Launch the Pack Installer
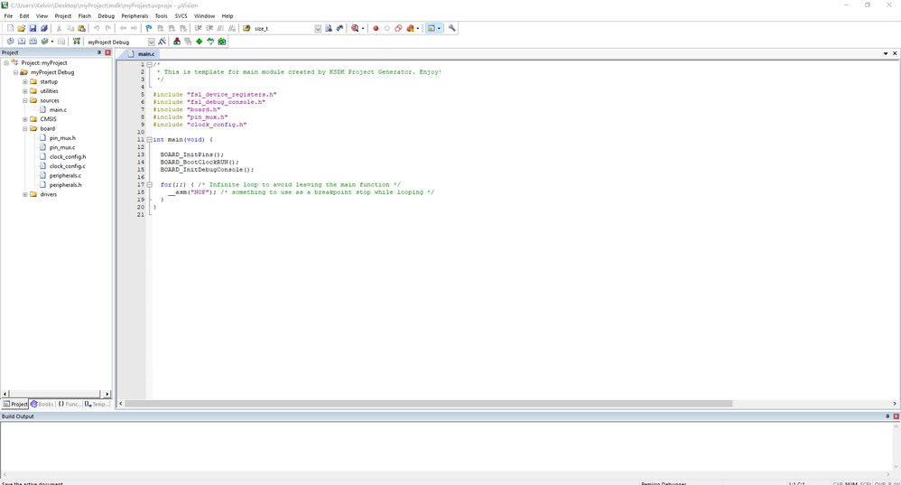The image size is (901, 485). click(222, 42)
